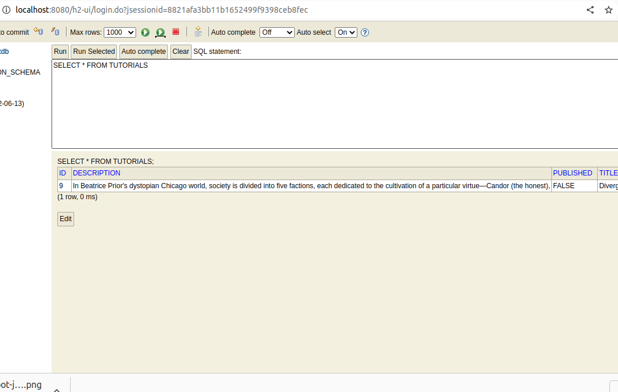
Task: Expand the downloaded png file options chevron
Action: [x=57, y=390]
